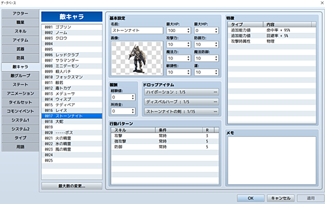Select trait 命中率 + 95%
The width and height of the screenshot is (325, 204).
click(272, 30)
